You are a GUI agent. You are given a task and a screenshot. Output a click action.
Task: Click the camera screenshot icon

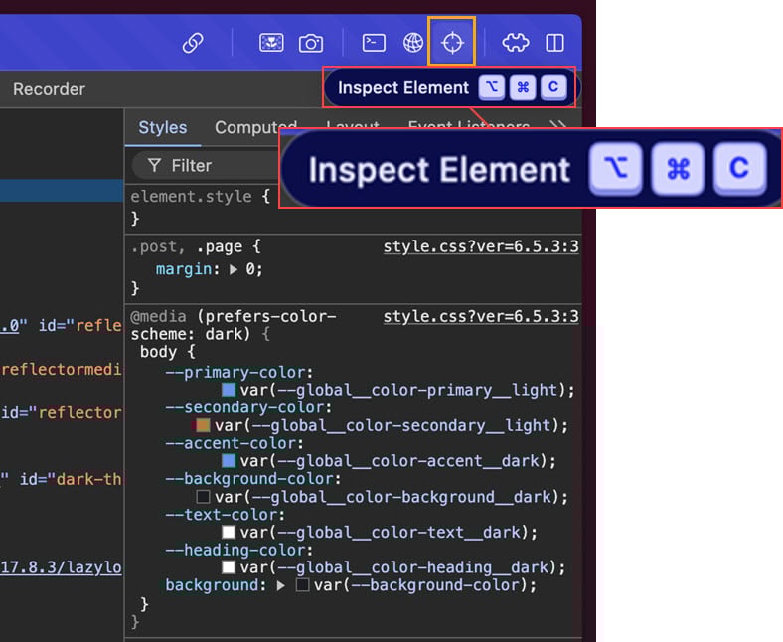[x=311, y=44]
